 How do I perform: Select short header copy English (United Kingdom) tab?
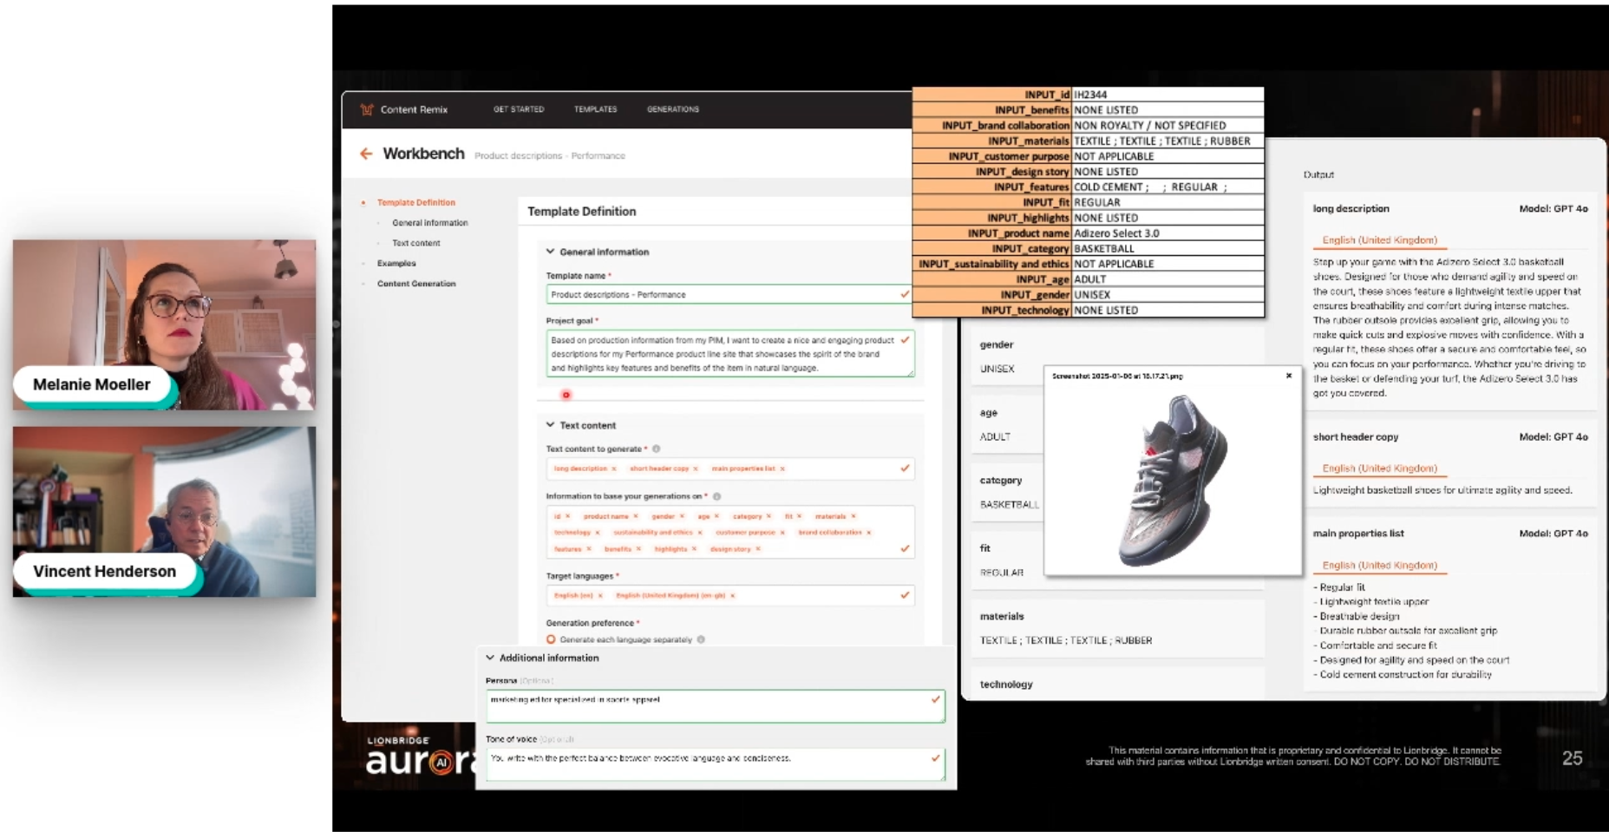(x=1379, y=468)
